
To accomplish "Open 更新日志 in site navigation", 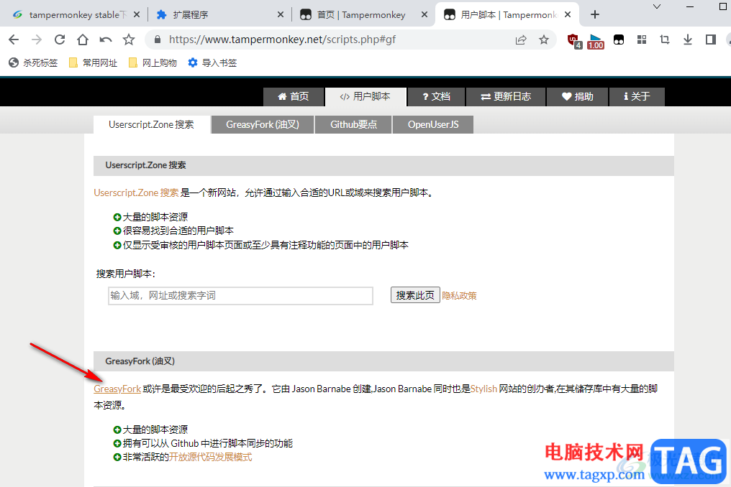I will [x=506, y=96].
